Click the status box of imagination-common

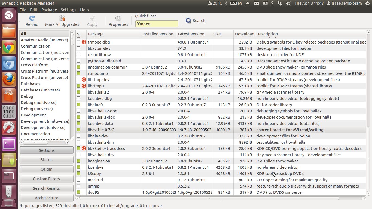point(78,67)
